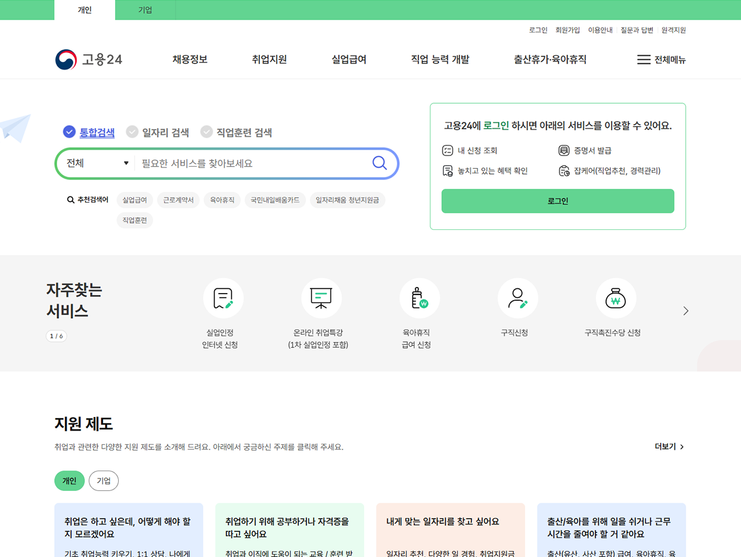Open the 출산휴가·육아휴직 menu

click(x=550, y=60)
